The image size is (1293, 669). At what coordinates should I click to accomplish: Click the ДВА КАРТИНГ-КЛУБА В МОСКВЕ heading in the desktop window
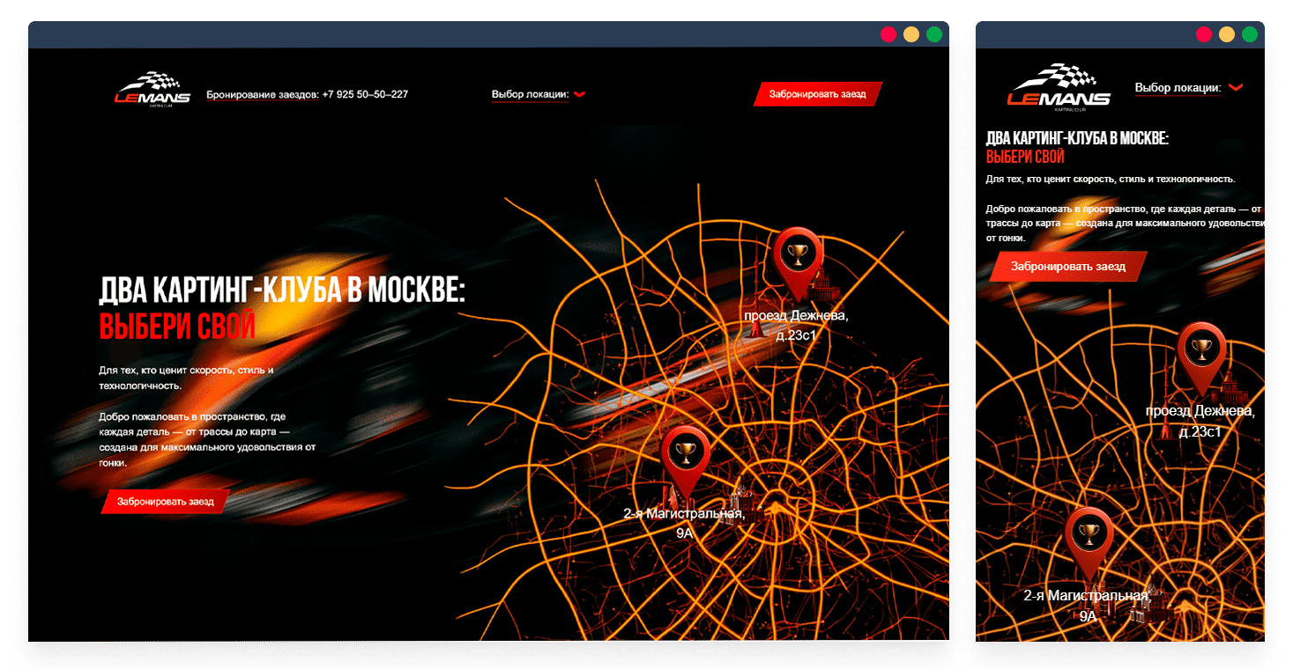[282, 290]
